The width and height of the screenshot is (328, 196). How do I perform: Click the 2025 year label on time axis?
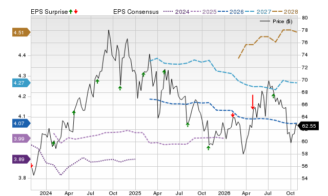[135, 193]
